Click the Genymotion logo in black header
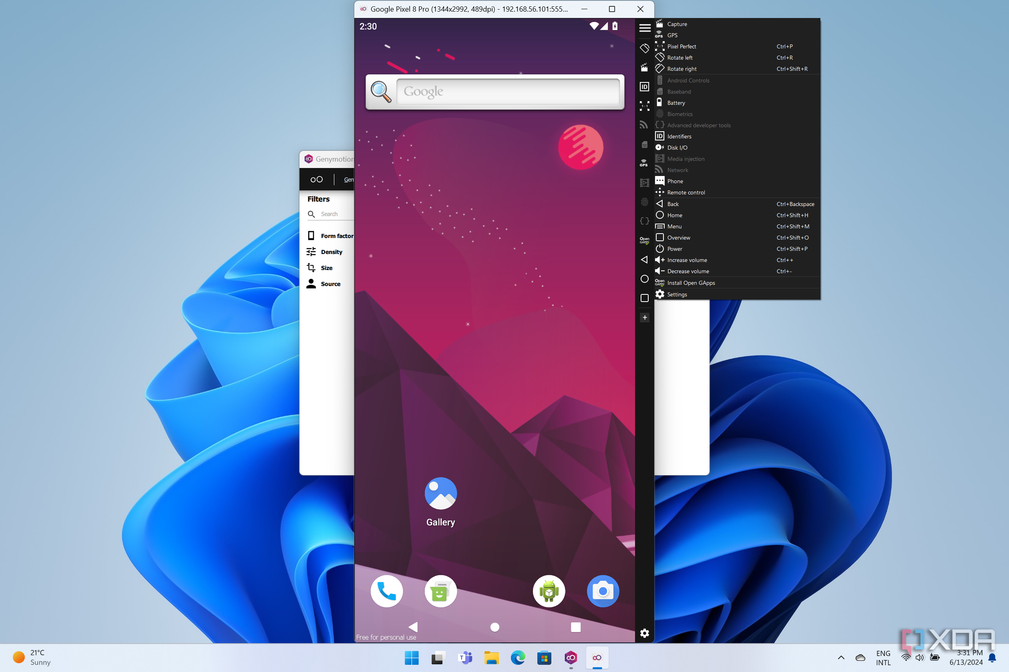This screenshot has width=1009, height=672. (x=317, y=179)
